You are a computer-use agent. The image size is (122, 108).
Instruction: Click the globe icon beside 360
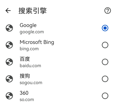click(x=9, y=96)
